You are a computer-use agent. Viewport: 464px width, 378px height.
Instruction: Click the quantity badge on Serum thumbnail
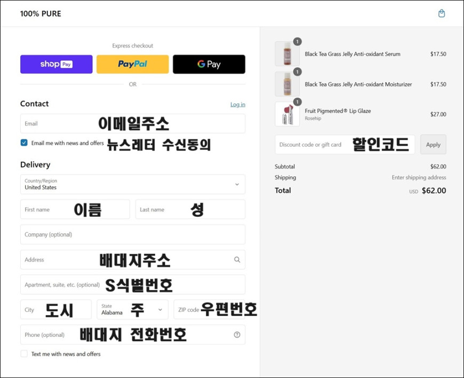pyautogui.click(x=298, y=42)
